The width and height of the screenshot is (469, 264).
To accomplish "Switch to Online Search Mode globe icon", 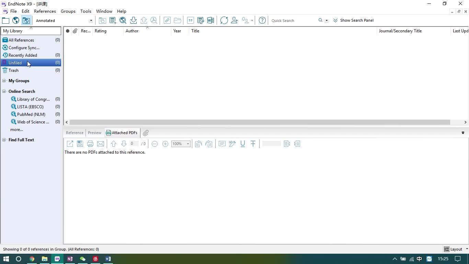I will [15, 20].
